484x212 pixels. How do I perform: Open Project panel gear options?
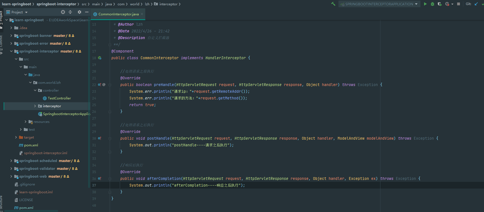(80, 12)
